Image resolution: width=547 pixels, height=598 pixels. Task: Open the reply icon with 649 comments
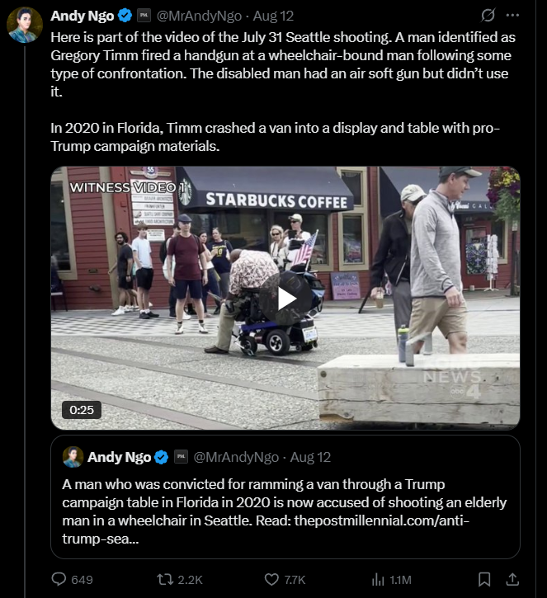59,579
